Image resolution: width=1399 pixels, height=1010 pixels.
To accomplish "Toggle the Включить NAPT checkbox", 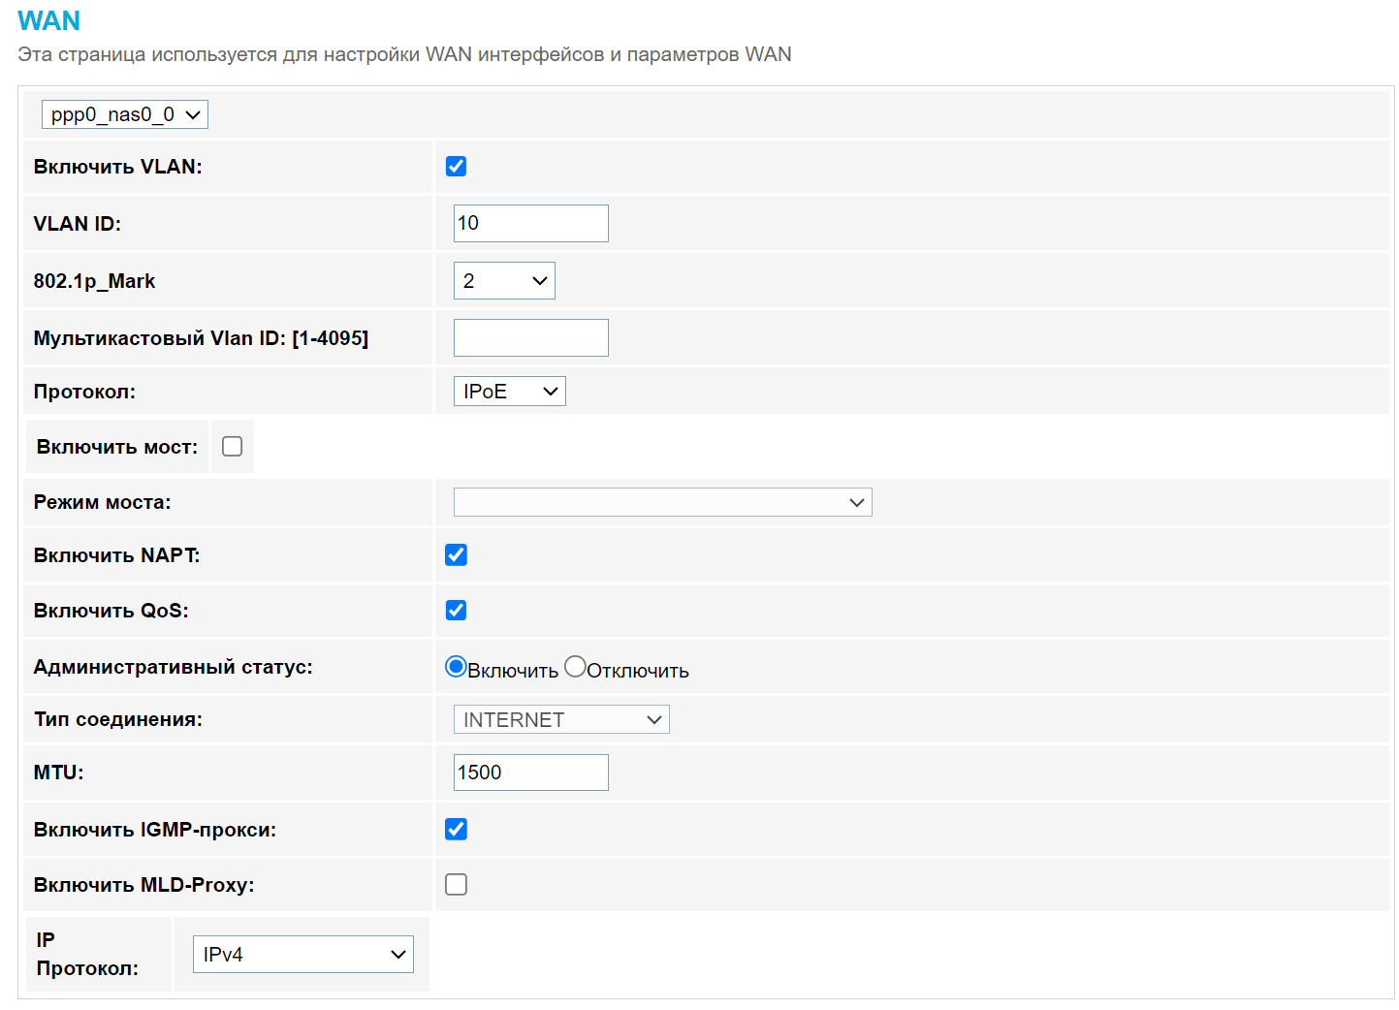I will tap(456, 555).
